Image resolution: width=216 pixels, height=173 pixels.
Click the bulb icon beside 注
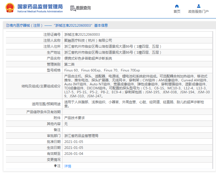pos(55,166)
